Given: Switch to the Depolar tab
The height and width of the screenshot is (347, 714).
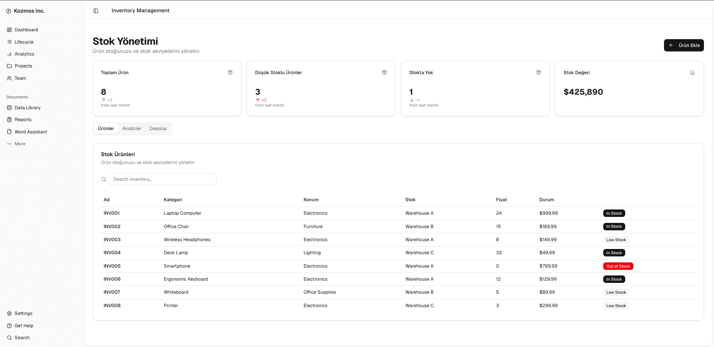Looking at the screenshot, I should click(x=158, y=129).
